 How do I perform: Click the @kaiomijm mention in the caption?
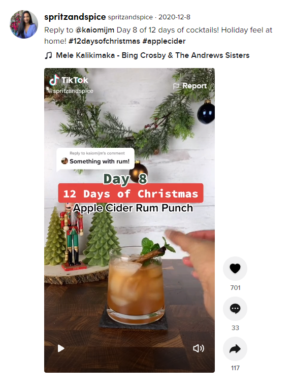(95, 30)
